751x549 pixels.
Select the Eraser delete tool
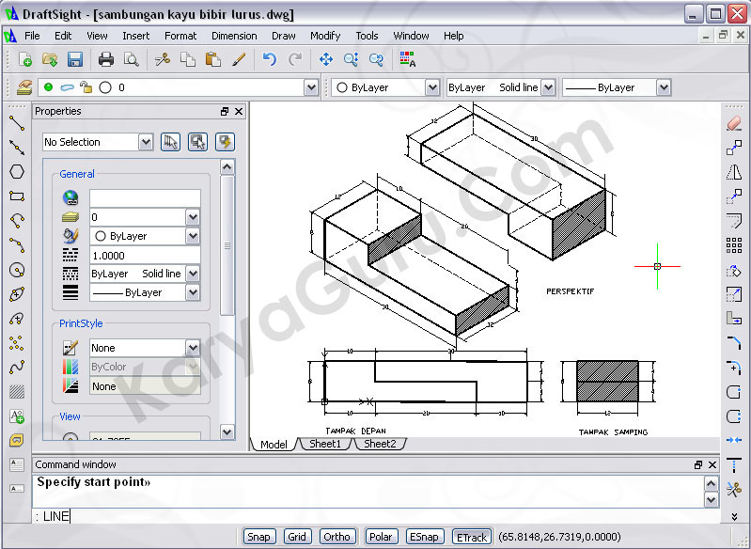[734, 123]
